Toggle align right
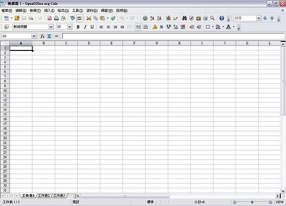The height and width of the screenshot is (206, 286). coord(115,27)
